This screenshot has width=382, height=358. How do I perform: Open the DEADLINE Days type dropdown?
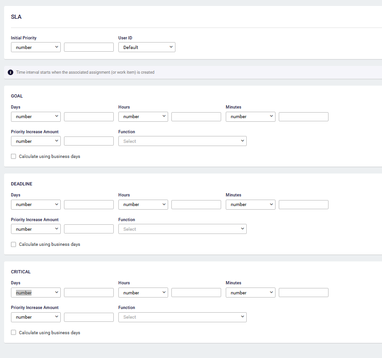[x=36, y=205]
